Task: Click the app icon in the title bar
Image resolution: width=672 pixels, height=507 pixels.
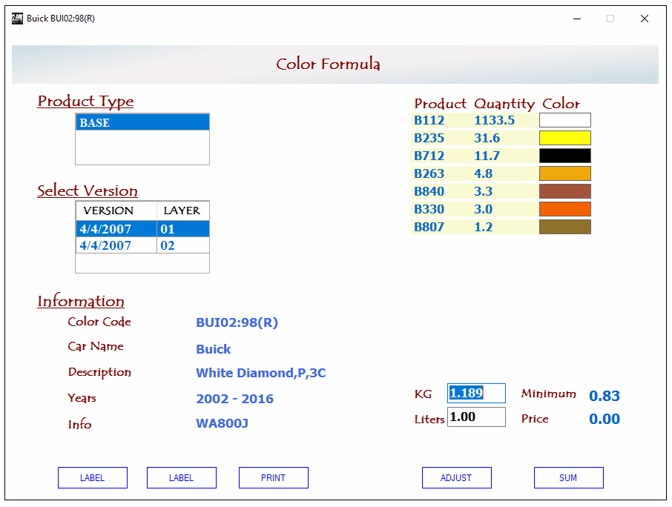Action: coord(17,19)
